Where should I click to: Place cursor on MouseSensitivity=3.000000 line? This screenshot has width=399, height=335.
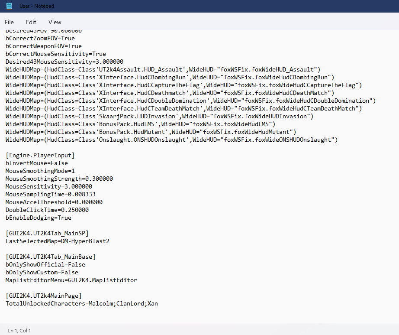point(45,186)
